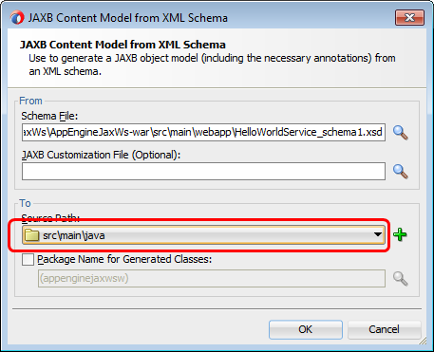This screenshot has height=352, width=434.
Task: Browse for JAXB customization file with magnifier
Action: [400, 172]
